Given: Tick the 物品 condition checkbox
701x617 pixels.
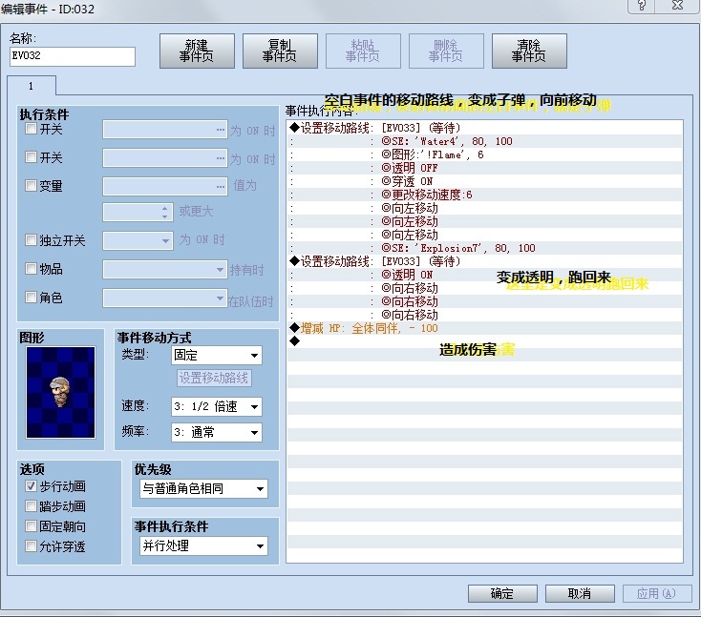Looking at the screenshot, I should pyautogui.click(x=31, y=269).
